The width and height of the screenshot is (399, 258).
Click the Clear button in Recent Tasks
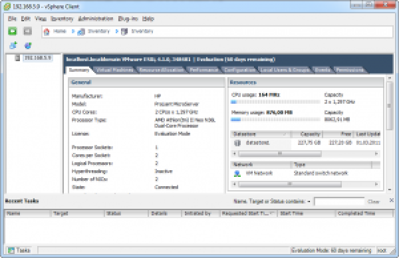(x=374, y=201)
